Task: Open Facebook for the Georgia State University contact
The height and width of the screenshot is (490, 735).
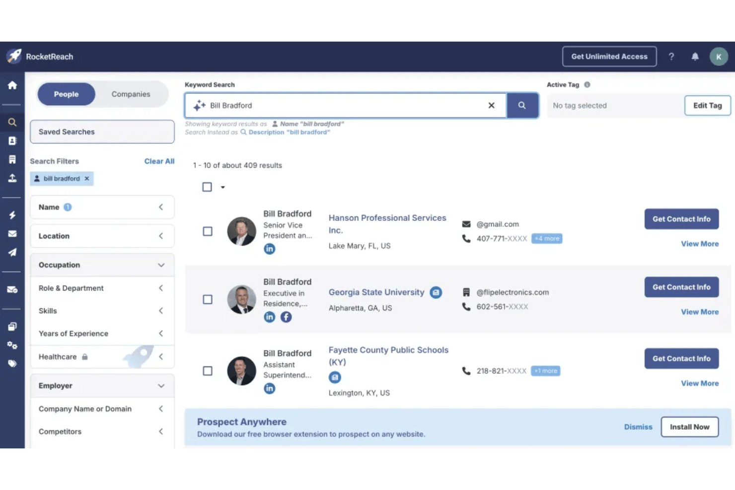Action: point(286,317)
